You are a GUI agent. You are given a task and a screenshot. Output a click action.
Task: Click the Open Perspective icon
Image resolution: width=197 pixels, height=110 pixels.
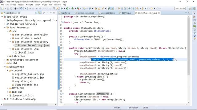pos(190,9)
